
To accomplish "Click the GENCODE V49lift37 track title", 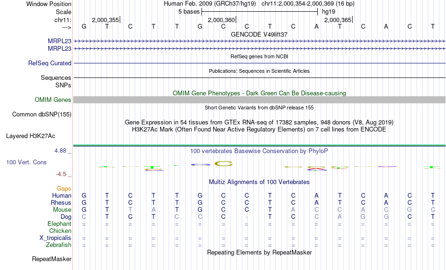I will pos(259,34).
